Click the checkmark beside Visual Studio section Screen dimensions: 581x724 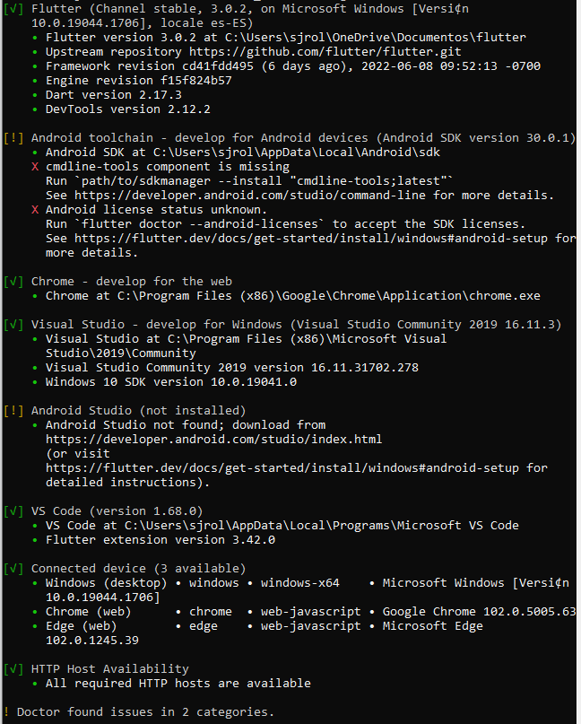13,324
